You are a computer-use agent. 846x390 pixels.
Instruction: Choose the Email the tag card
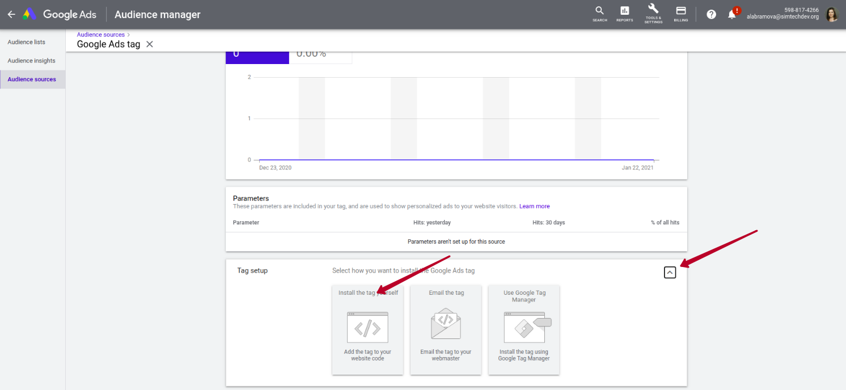446,330
